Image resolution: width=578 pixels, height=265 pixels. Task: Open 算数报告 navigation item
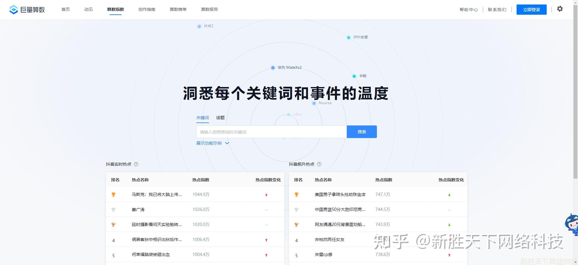210,9
